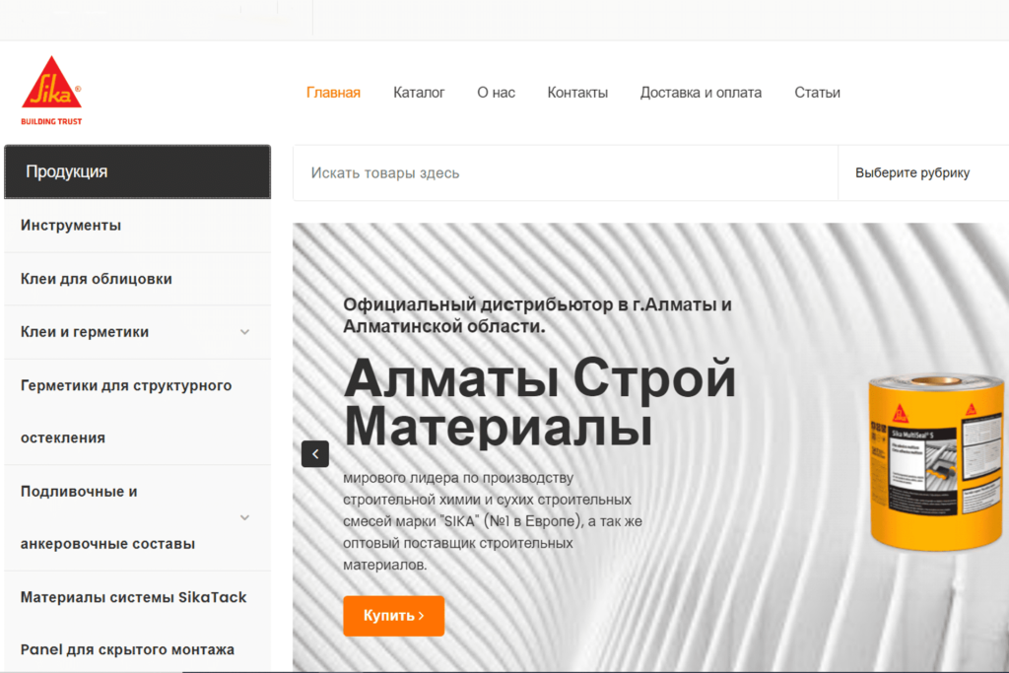The image size is (1009, 673).
Task: Open the Статьи page
Action: (817, 93)
